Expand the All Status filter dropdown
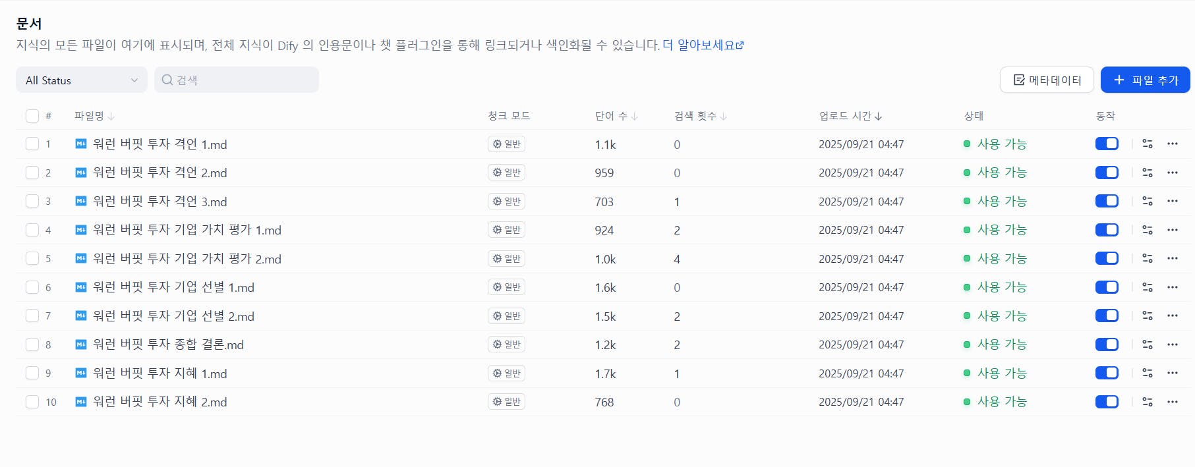Image resolution: width=1195 pixels, height=467 pixels. (81, 80)
